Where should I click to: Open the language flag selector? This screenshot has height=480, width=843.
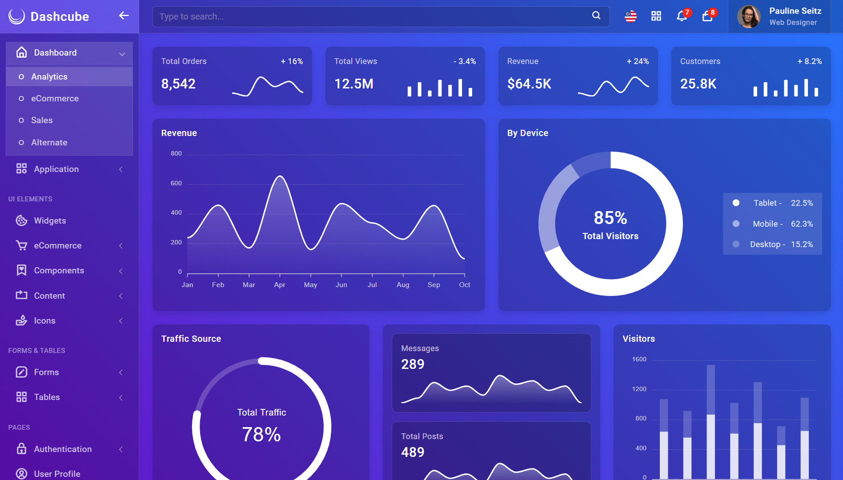(630, 16)
